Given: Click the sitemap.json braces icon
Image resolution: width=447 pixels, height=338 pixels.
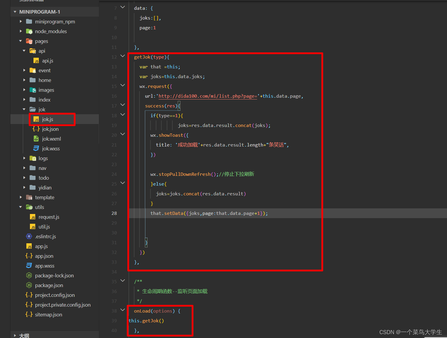Looking at the screenshot, I should [x=29, y=315].
